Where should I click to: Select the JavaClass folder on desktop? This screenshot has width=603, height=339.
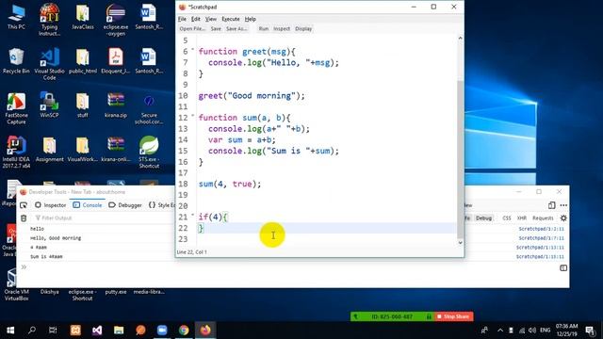[x=82, y=17]
